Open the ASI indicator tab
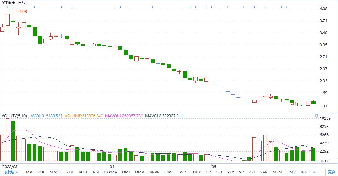 click(x=252, y=172)
